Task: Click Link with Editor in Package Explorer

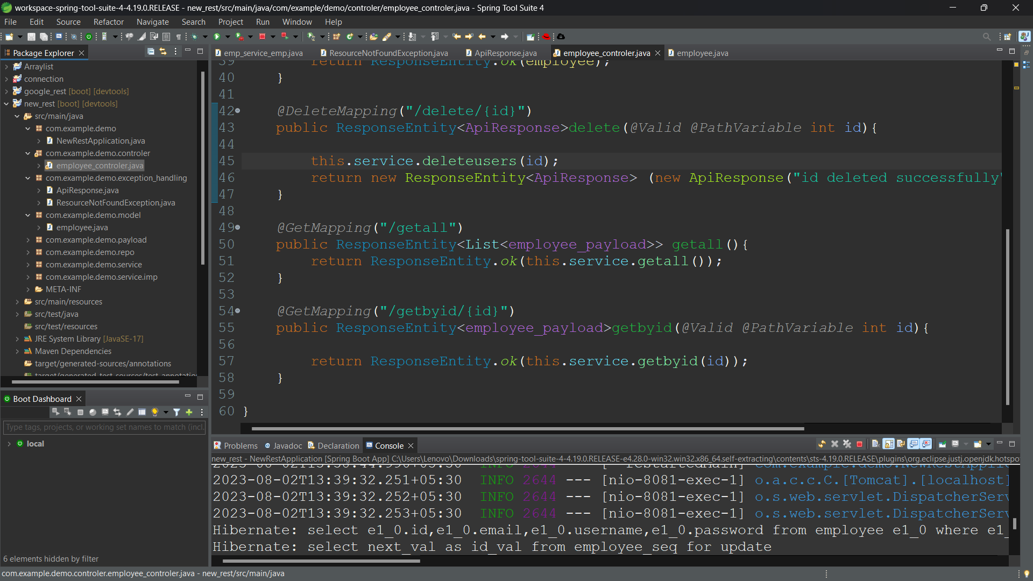Action: [x=163, y=52]
